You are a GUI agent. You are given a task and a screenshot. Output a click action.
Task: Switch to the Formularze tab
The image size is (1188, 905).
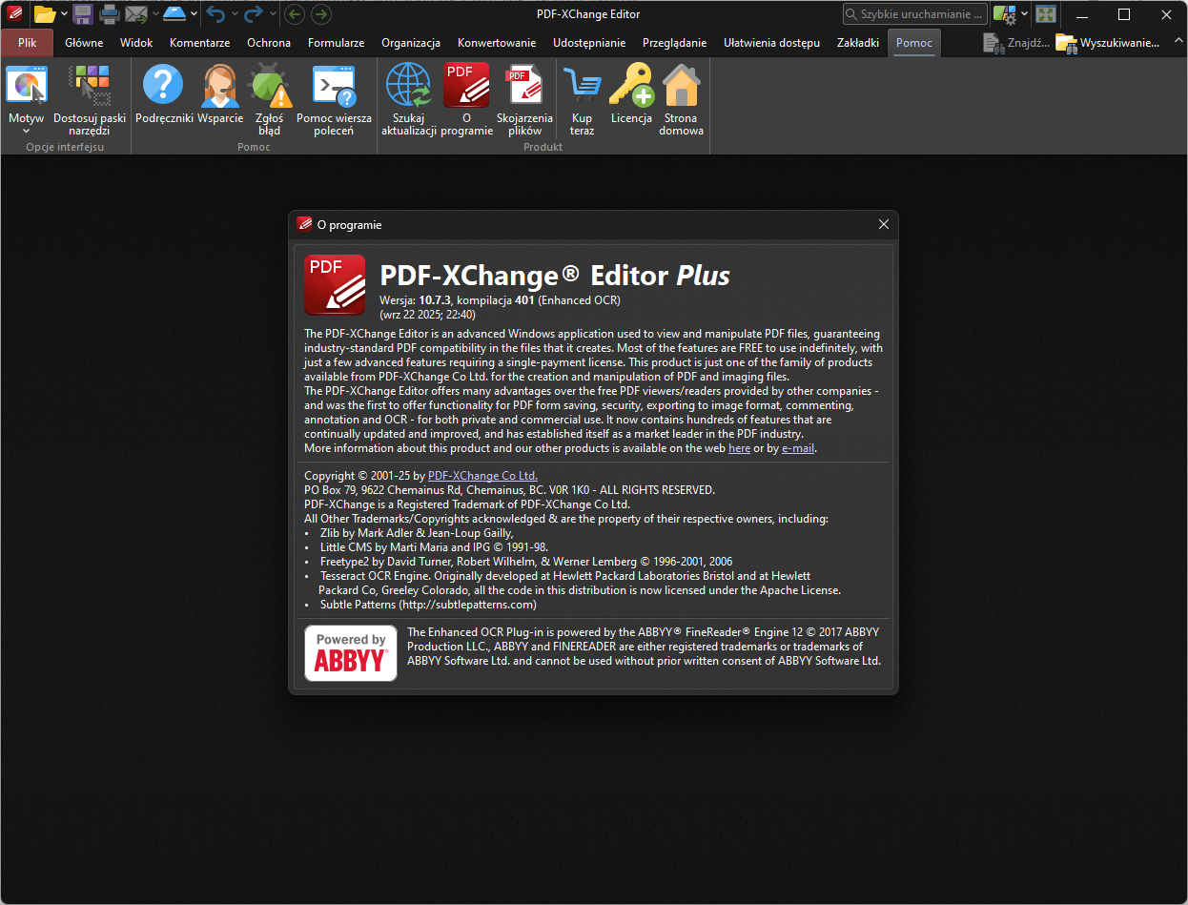(x=336, y=42)
